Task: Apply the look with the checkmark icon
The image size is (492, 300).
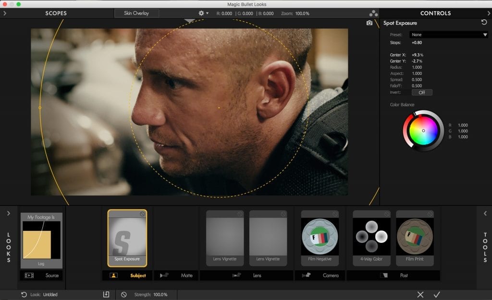Action: coord(437,294)
